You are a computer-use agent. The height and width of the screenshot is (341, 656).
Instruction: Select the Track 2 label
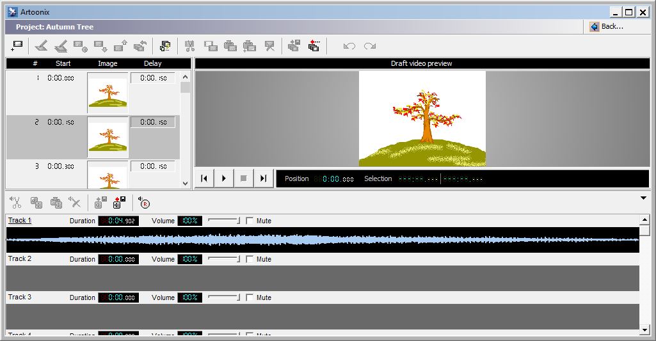tap(20, 258)
